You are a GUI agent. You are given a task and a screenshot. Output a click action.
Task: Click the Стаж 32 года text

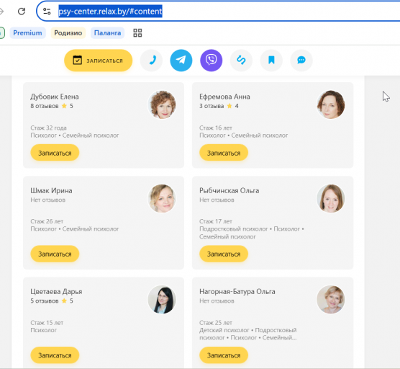[48, 128]
